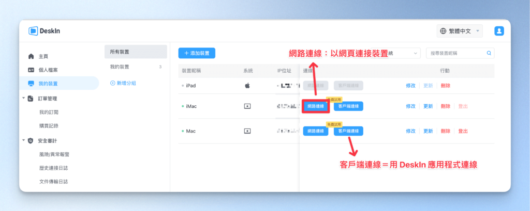This screenshot has height=211, width=530.
Task: Open 購買記錄 page
Action: (49, 126)
